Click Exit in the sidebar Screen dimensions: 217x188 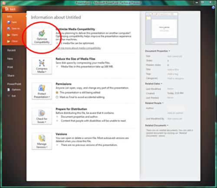[x=12, y=96]
